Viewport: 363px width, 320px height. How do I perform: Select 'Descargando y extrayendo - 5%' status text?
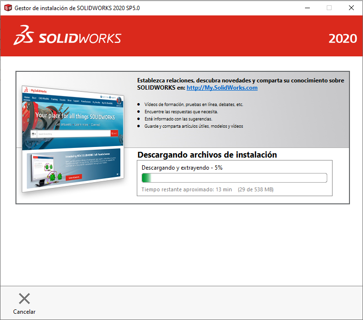pos(182,168)
